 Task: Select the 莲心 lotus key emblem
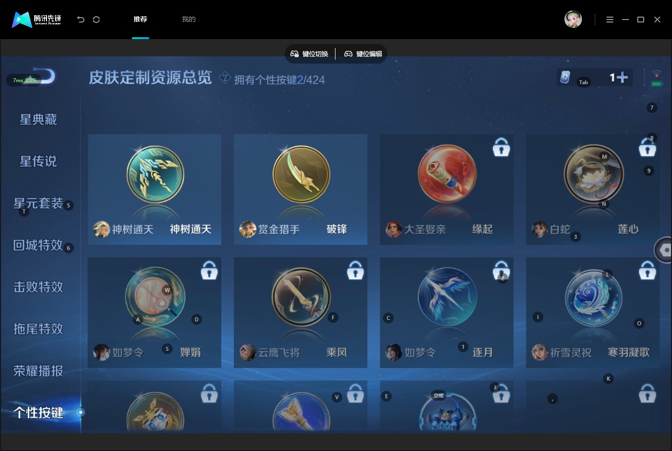[593, 174]
